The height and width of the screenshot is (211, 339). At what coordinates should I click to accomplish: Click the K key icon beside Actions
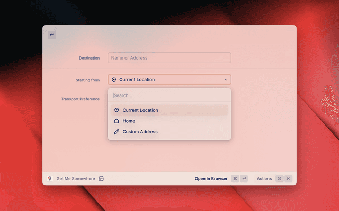289,179
